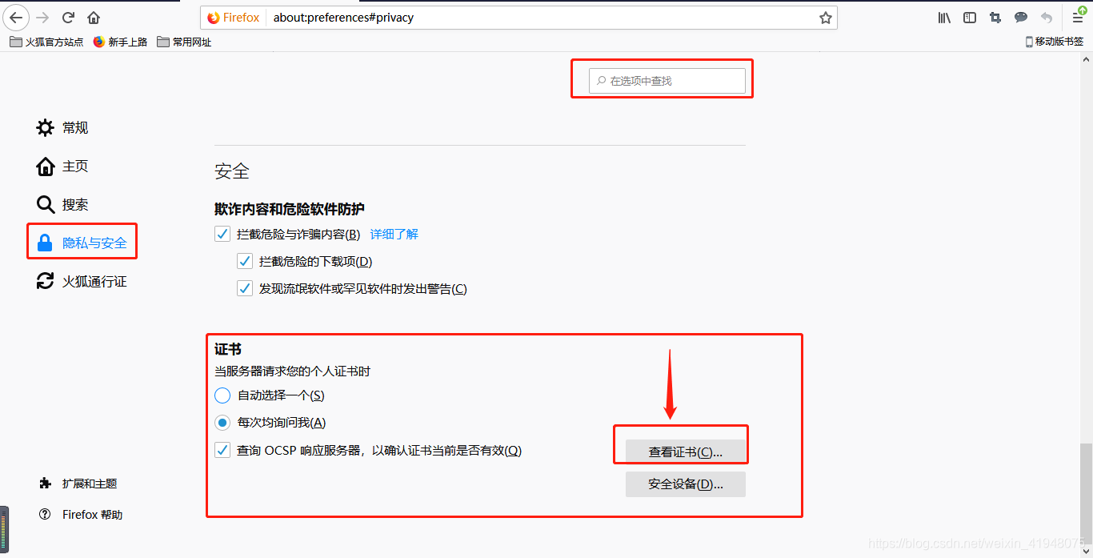This screenshot has height=558, width=1093.
Task: Open the chat bubble toolbar icon
Action: (x=1021, y=18)
